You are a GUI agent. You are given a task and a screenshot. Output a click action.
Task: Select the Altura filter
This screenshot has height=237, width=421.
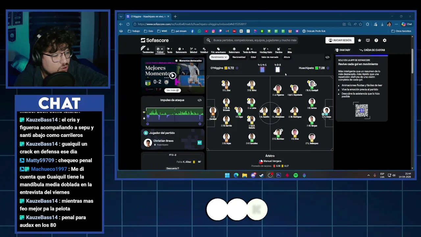tap(287, 57)
